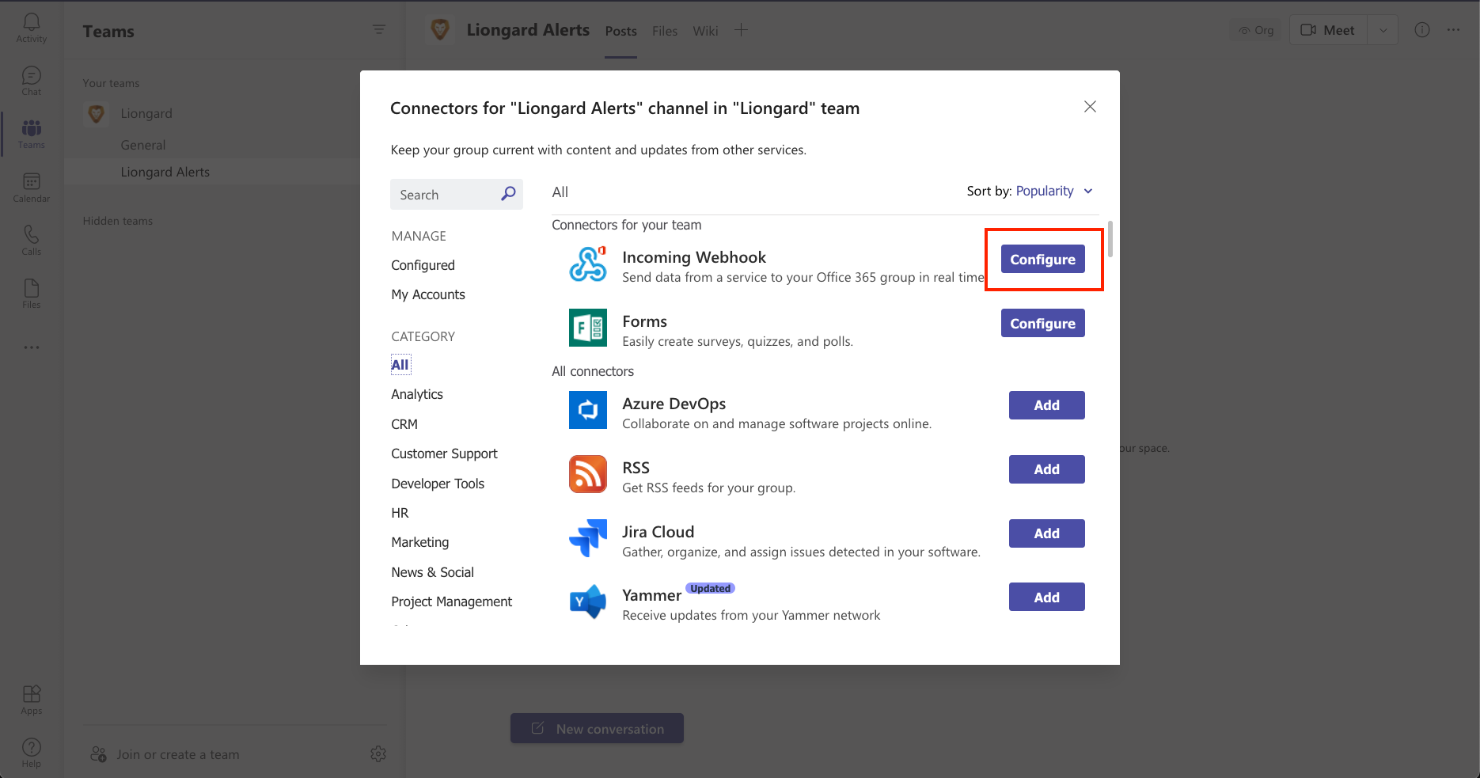The image size is (1480, 778).
Task: Click the Org button
Action: [x=1257, y=30]
